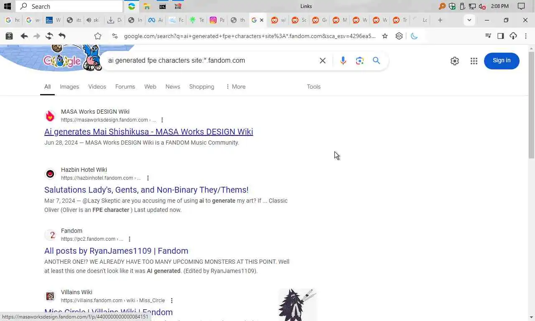Search by image with Lens icon
The height and width of the screenshot is (321, 535).
(360, 61)
